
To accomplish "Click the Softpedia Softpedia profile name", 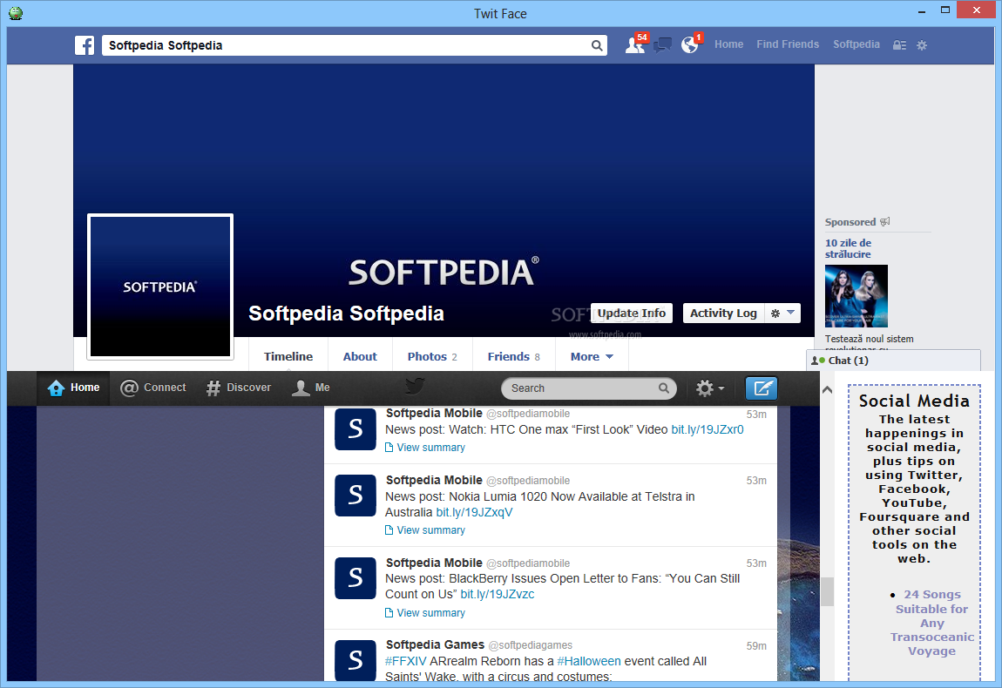I will point(346,314).
